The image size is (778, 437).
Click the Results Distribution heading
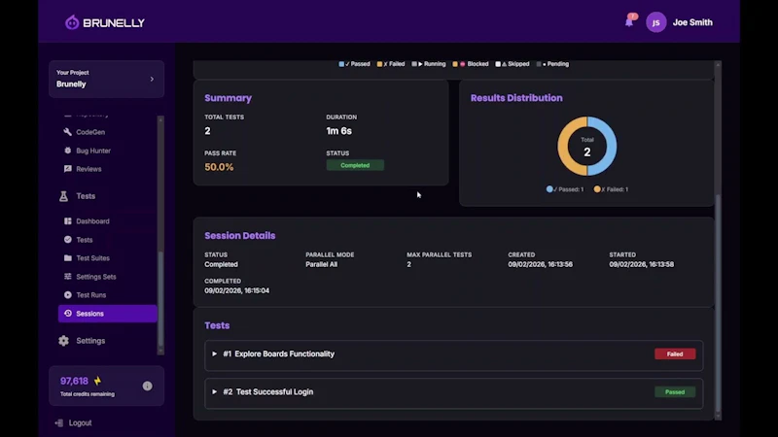pos(516,98)
